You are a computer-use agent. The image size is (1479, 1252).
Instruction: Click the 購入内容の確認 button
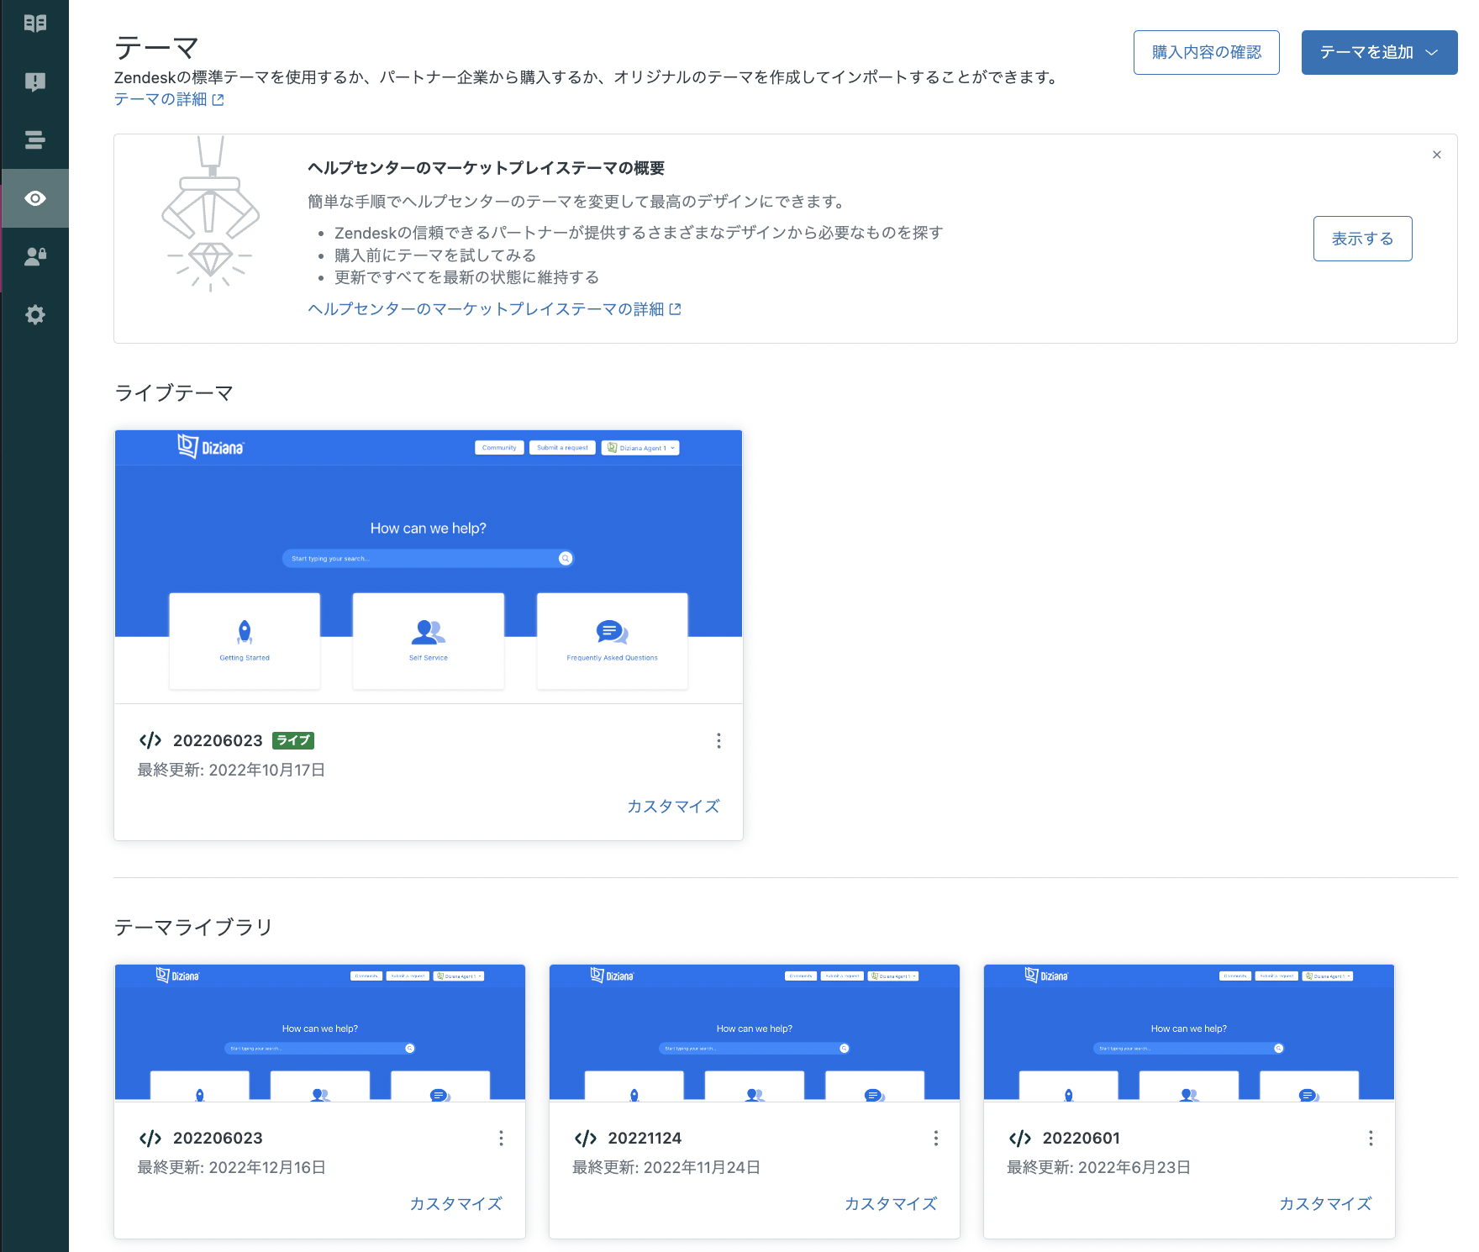1206,52
